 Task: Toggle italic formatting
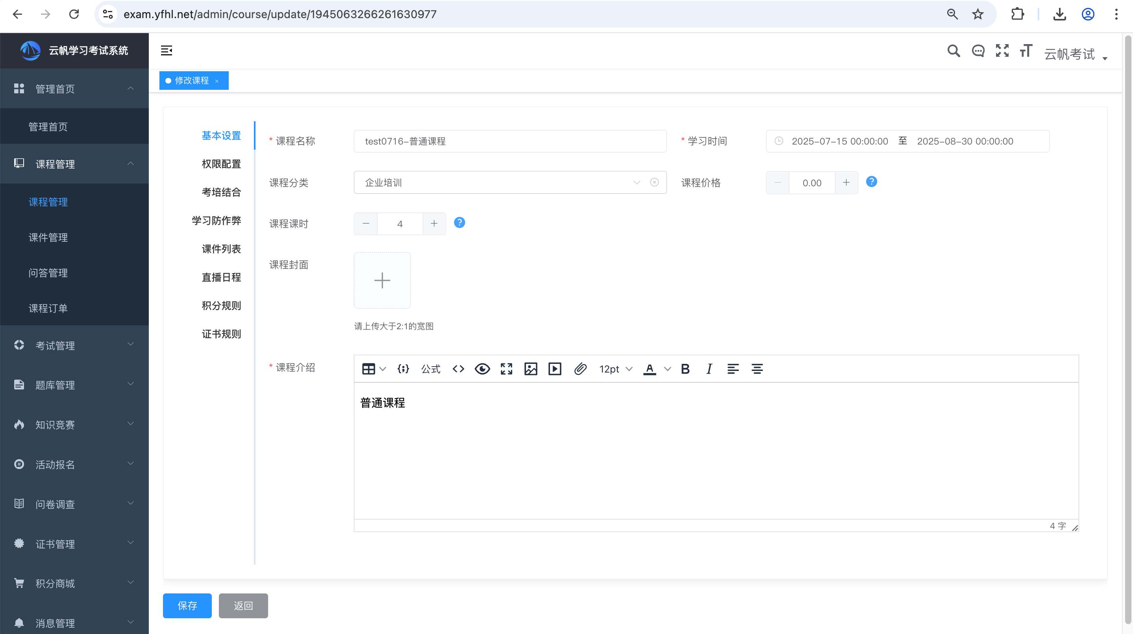pyautogui.click(x=709, y=369)
